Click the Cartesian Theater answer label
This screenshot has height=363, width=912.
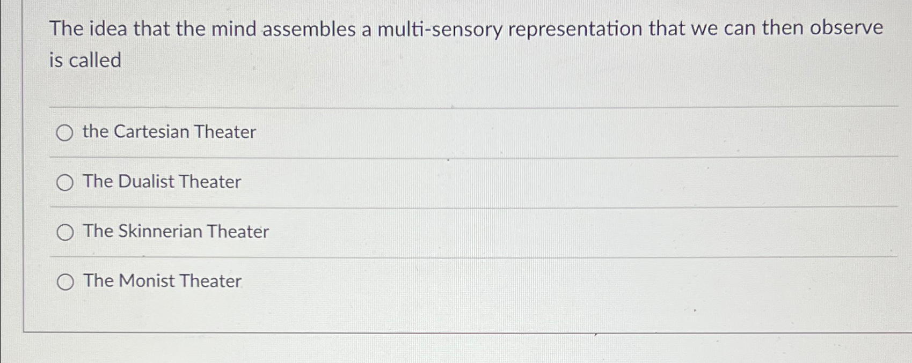pyautogui.click(x=169, y=132)
